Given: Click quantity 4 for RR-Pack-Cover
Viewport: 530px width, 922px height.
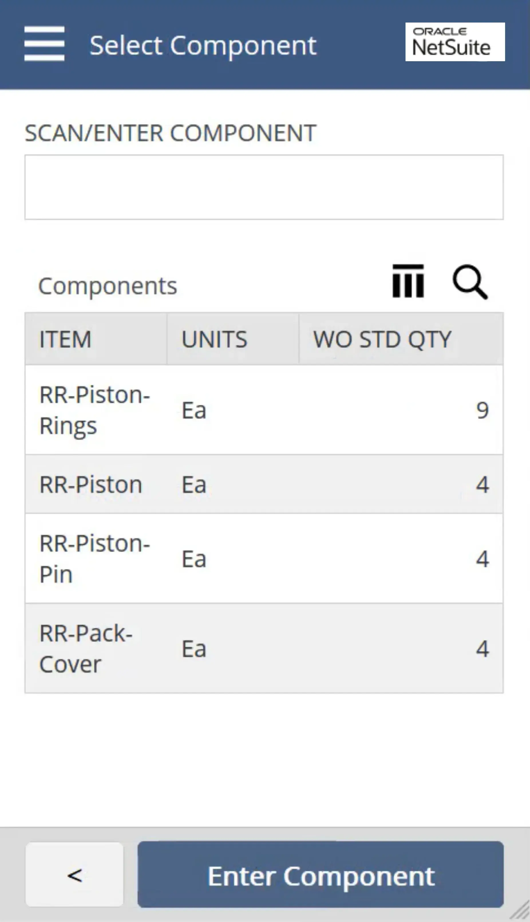Looking at the screenshot, I should click(x=483, y=648).
